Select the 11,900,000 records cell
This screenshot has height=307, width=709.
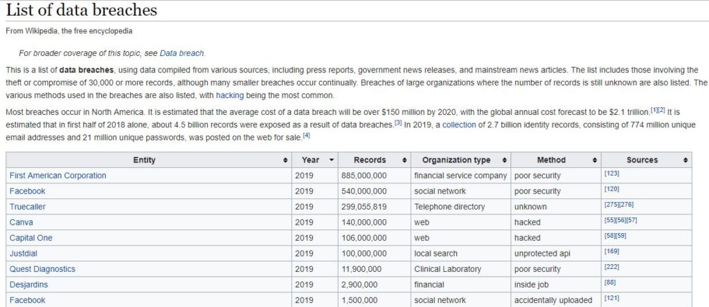(x=374, y=269)
